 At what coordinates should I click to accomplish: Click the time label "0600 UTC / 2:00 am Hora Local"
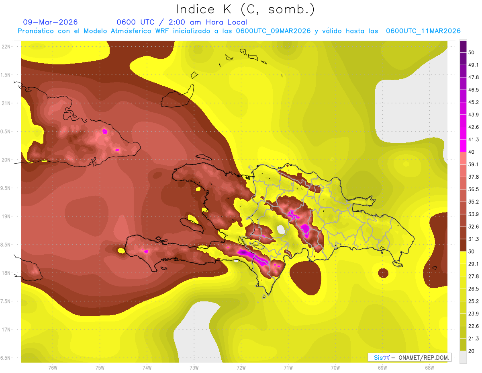coord(182,22)
